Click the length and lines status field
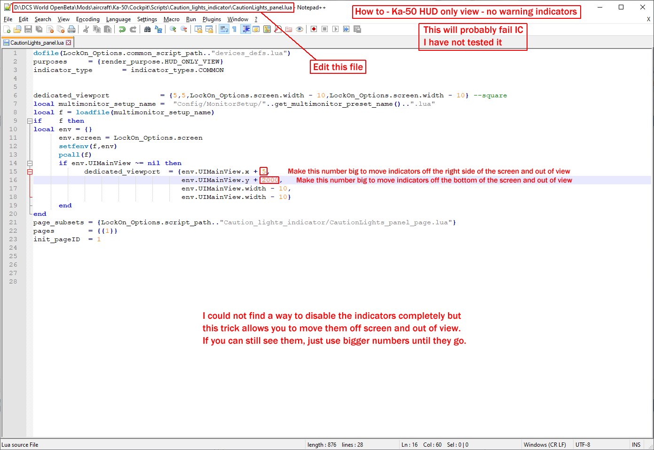This screenshot has height=450, width=654. pyautogui.click(x=335, y=444)
